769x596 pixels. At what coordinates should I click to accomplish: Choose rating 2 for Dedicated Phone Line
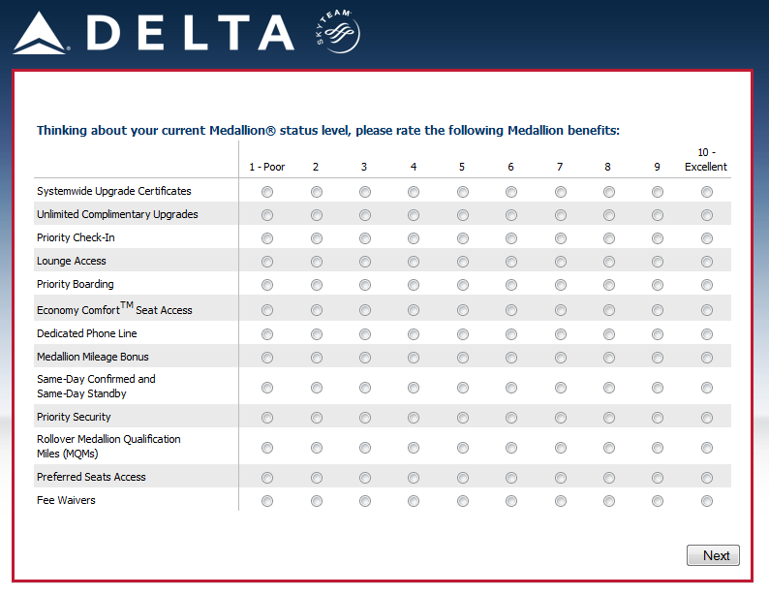pos(316,334)
